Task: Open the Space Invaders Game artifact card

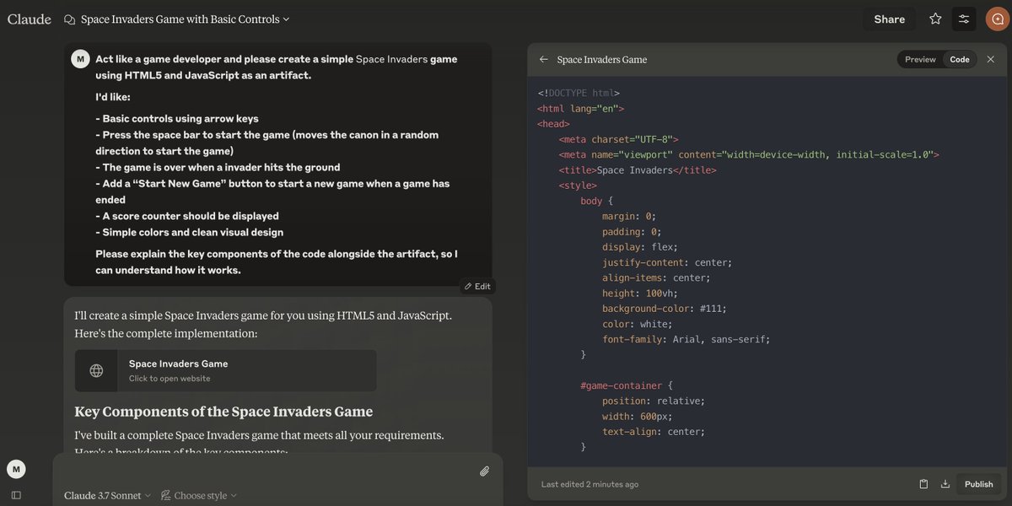Action: pyautogui.click(x=226, y=371)
